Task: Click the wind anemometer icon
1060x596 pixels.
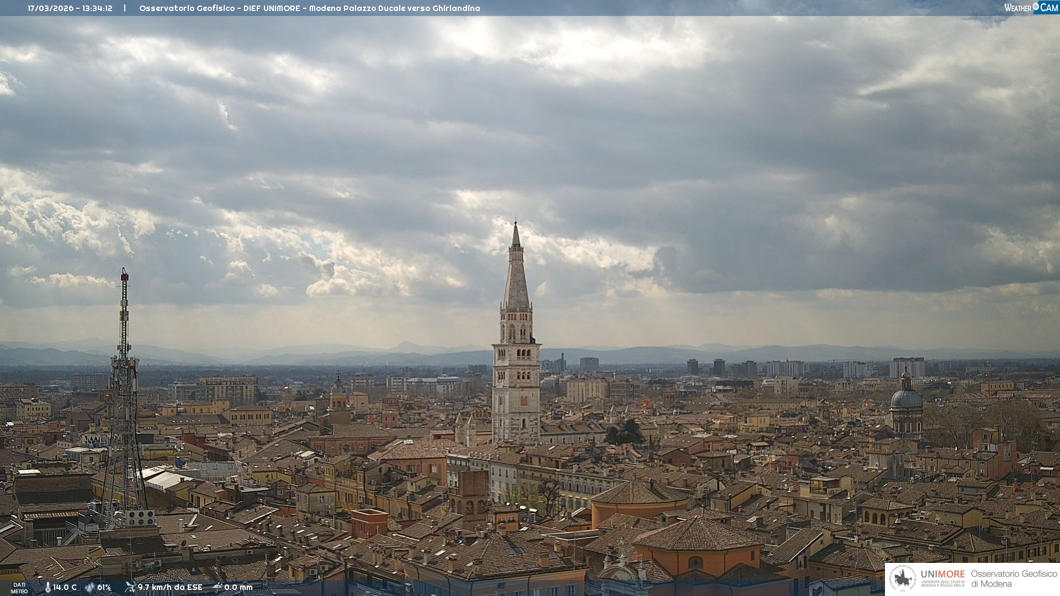Action: click(x=130, y=587)
